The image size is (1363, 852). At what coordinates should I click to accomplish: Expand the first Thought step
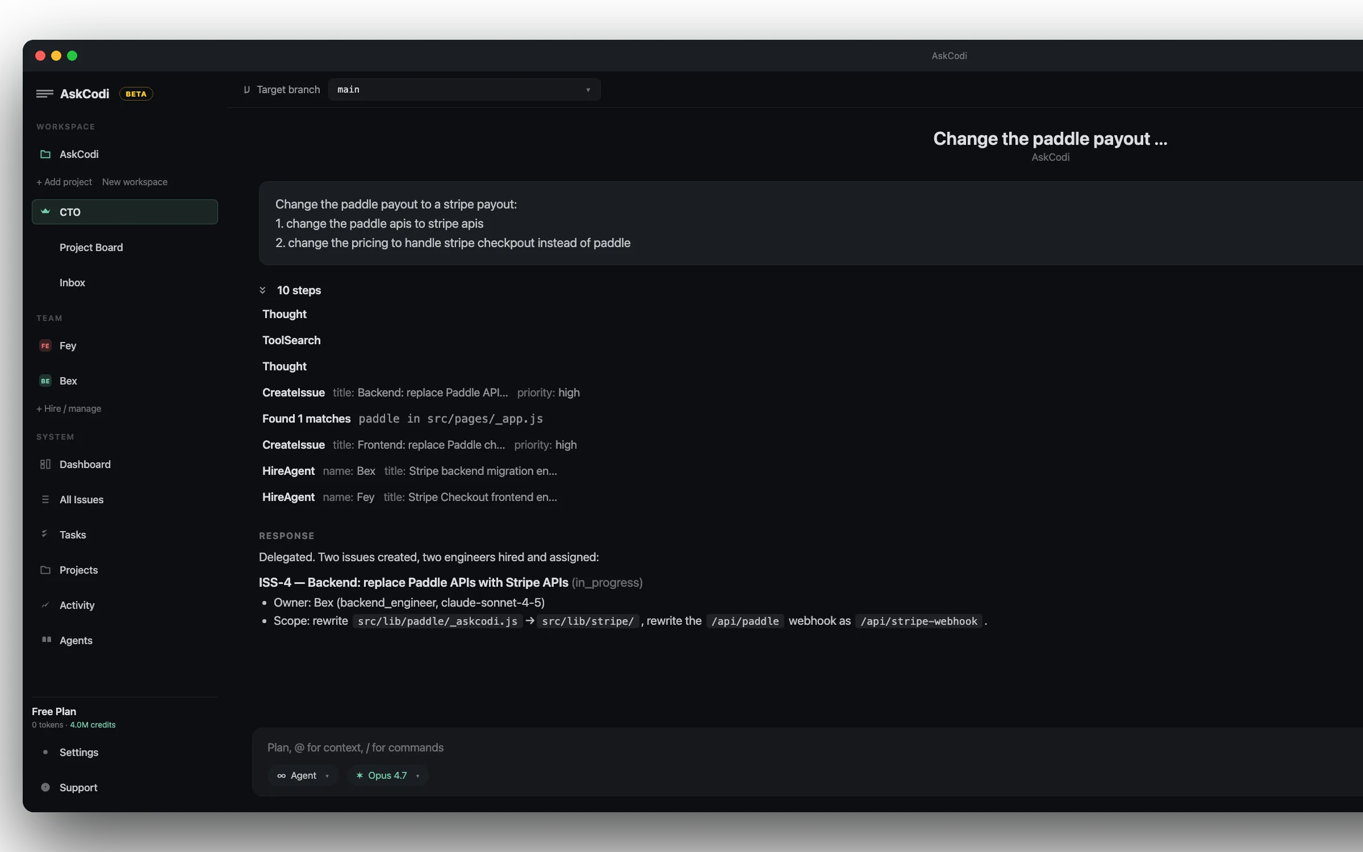pyautogui.click(x=285, y=314)
